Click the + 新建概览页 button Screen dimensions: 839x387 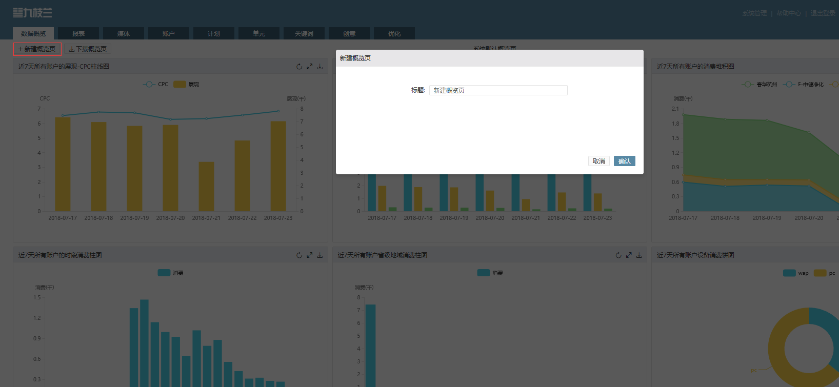coord(37,49)
